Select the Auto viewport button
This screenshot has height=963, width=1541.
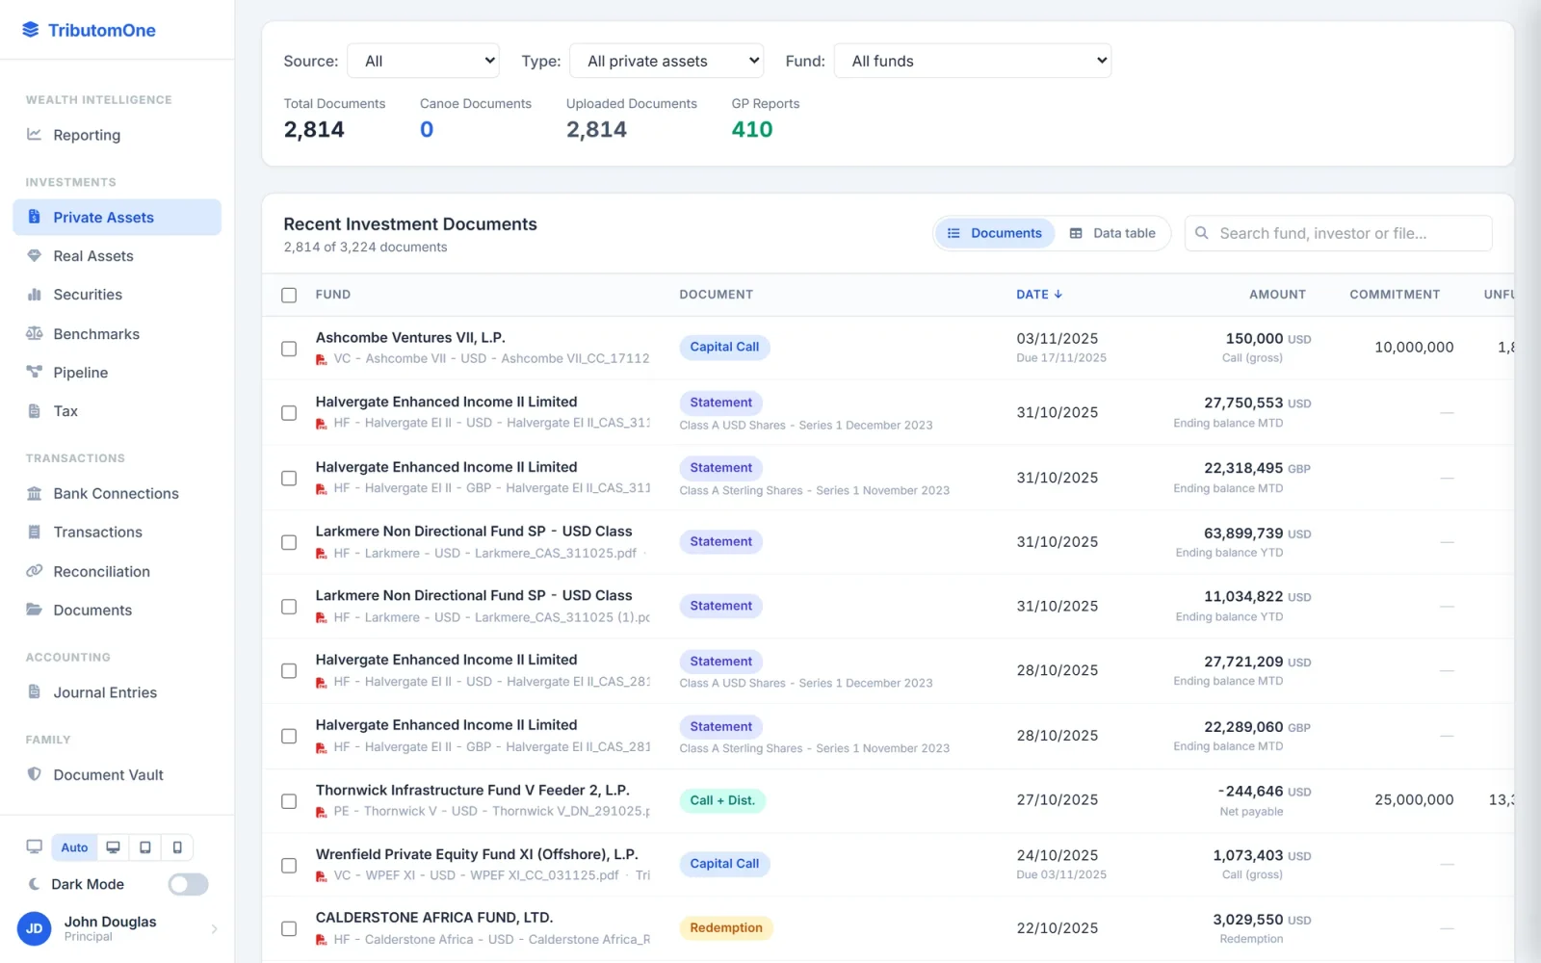coord(74,847)
